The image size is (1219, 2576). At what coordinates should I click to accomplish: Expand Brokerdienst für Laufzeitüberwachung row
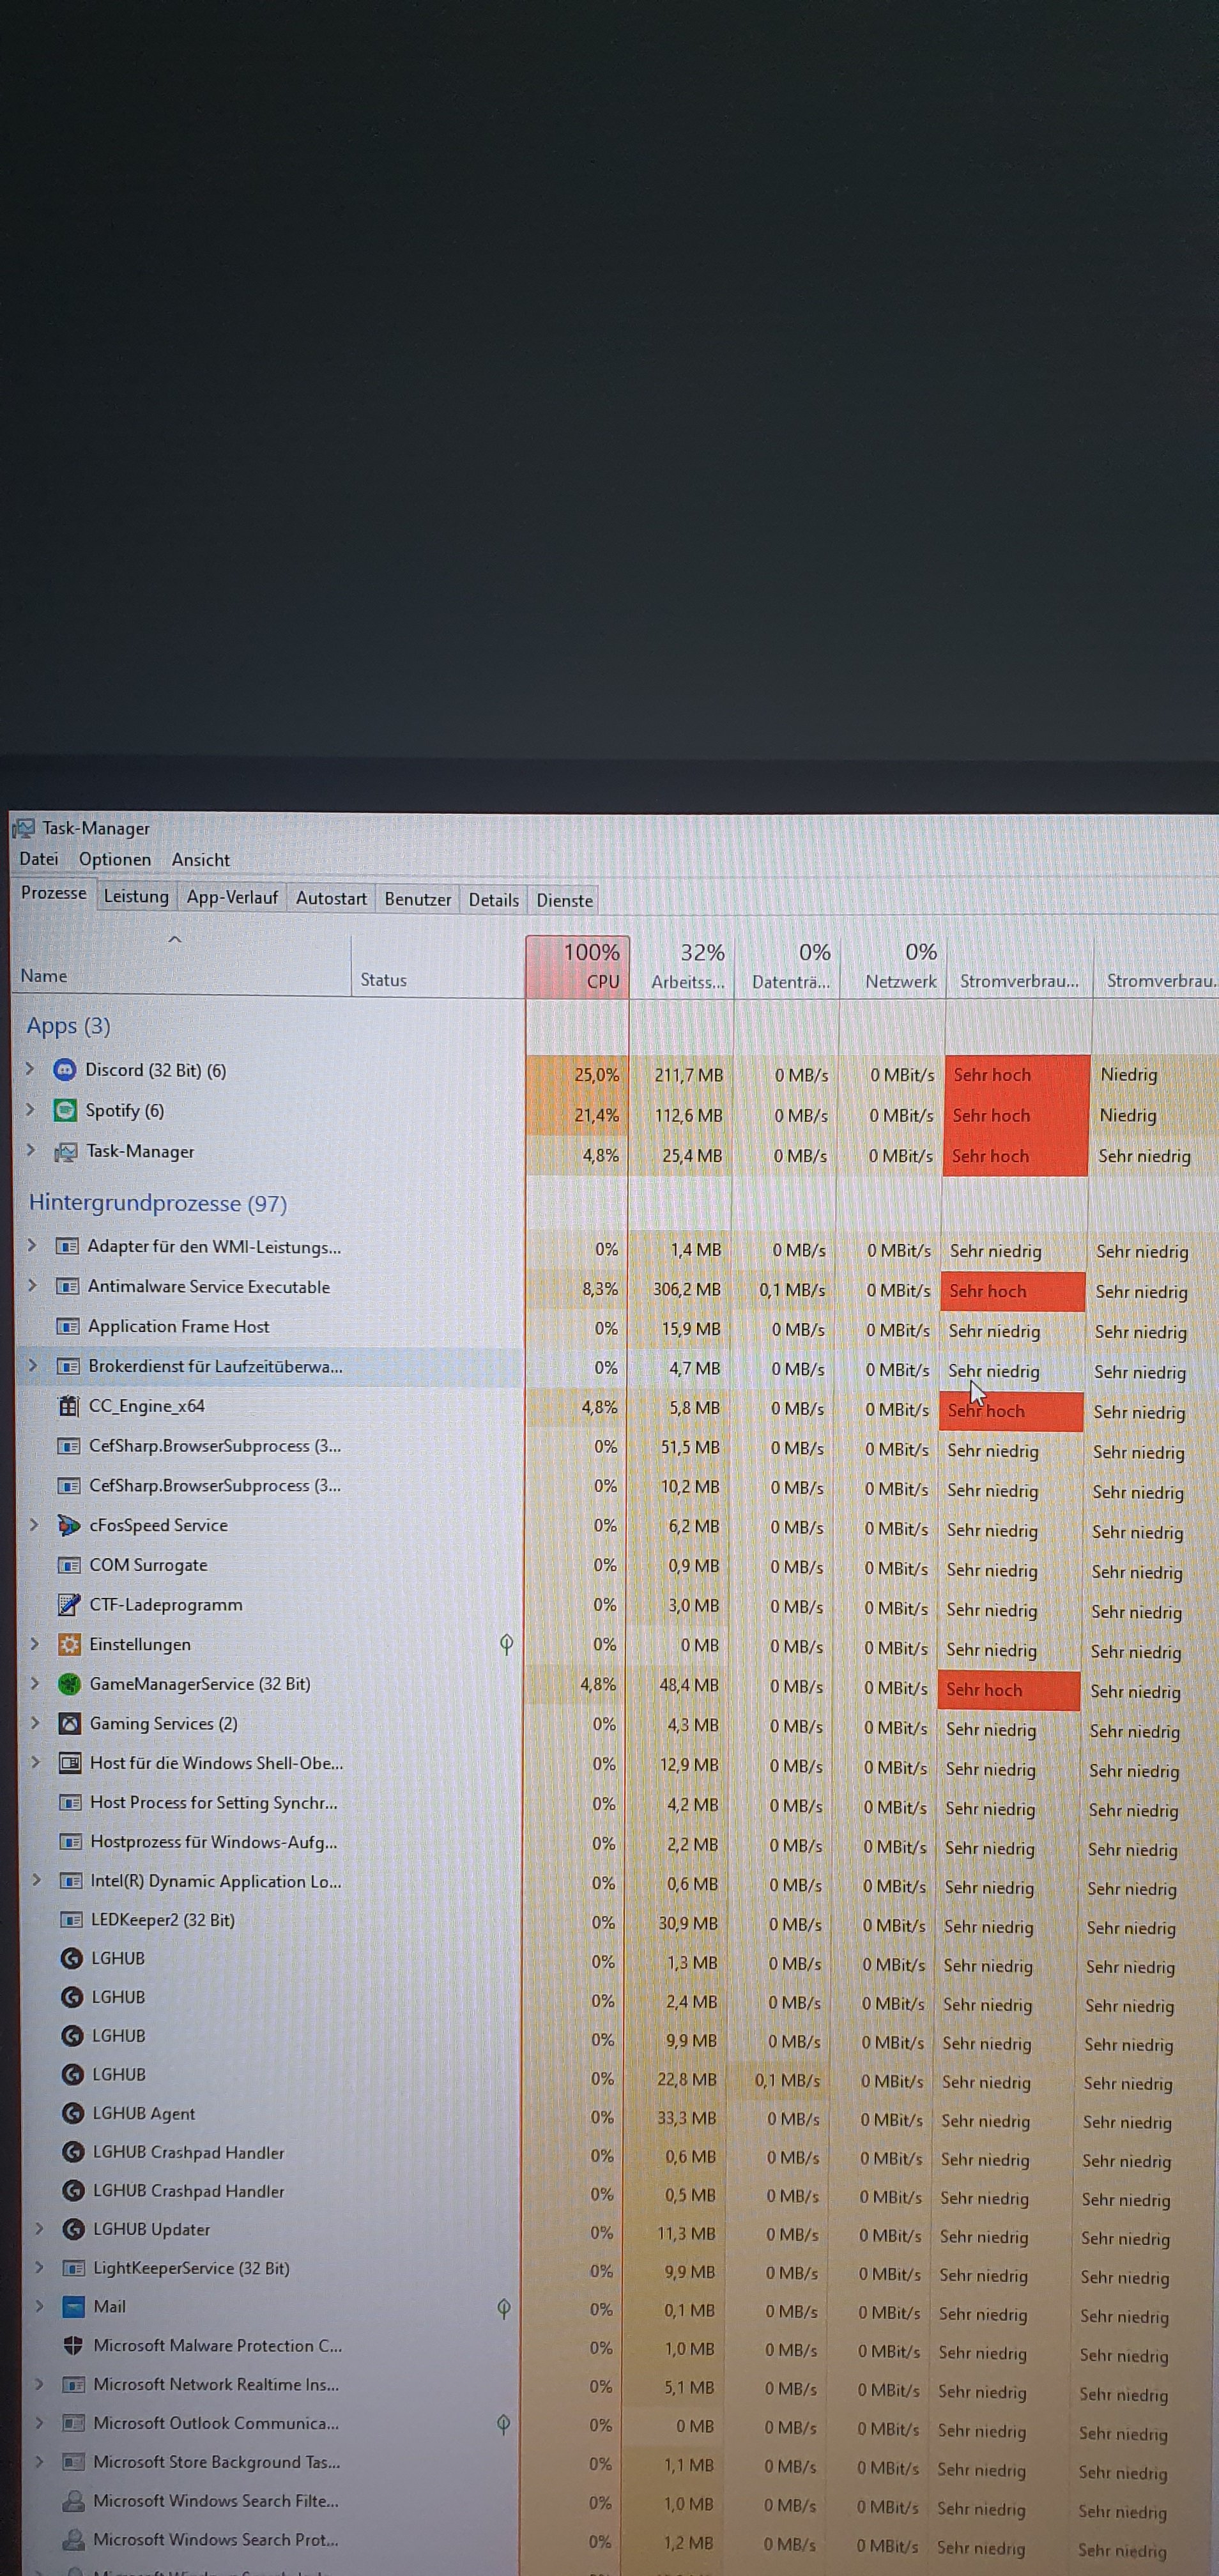tap(33, 1365)
